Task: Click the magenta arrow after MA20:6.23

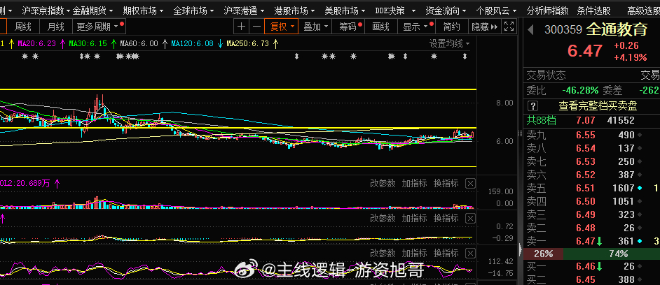Action: pyautogui.click(x=63, y=43)
